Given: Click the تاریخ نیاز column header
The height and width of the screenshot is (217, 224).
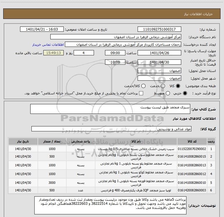Looking at the screenshot, I should [23, 141].
